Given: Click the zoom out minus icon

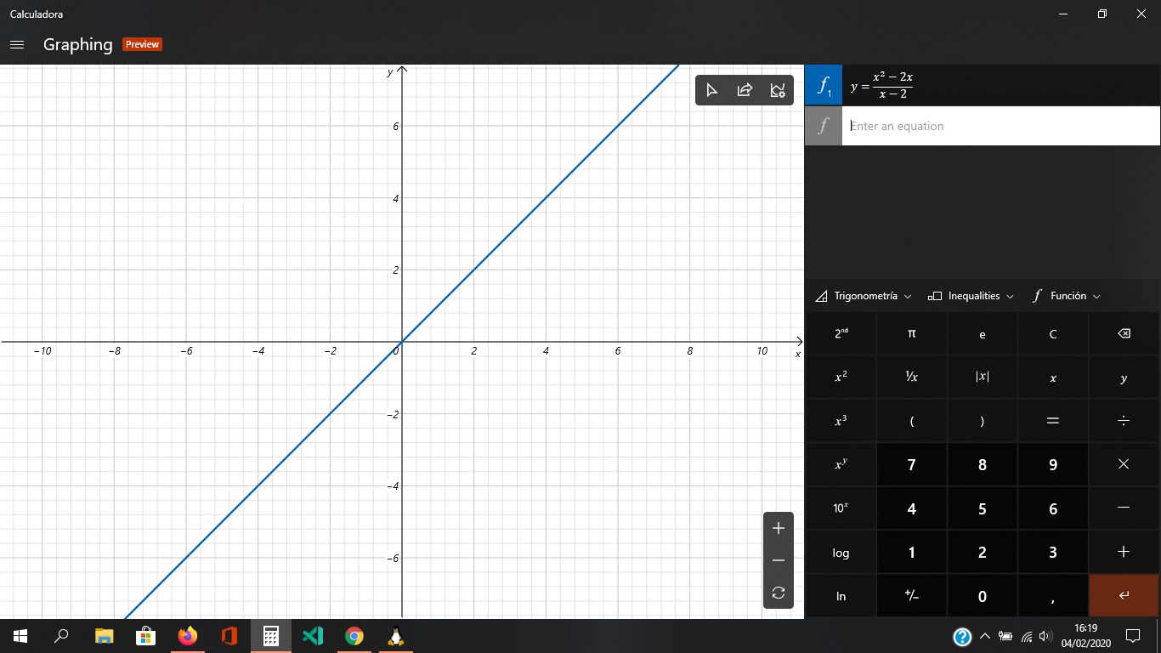Looking at the screenshot, I should pyautogui.click(x=778, y=560).
